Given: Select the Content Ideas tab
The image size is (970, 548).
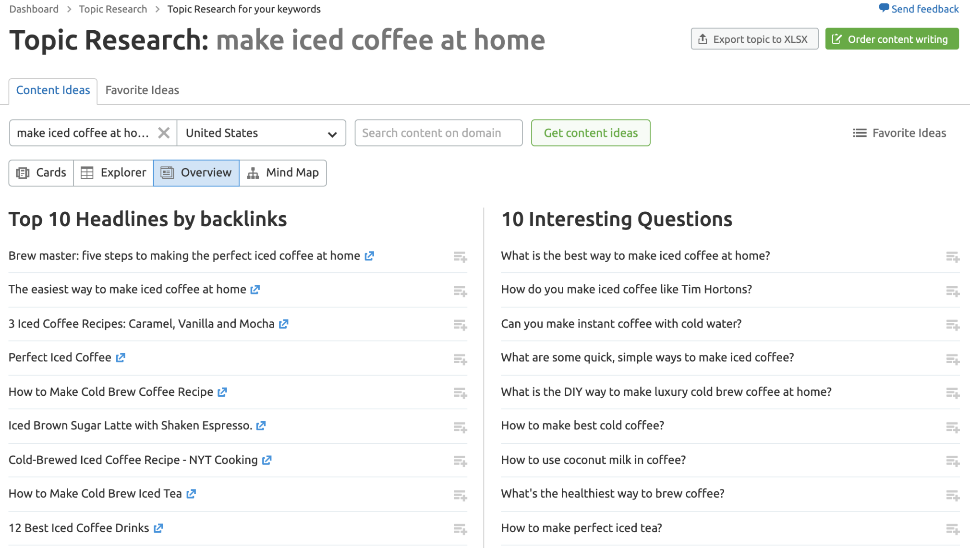Looking at the screenshot, I should click(x=53, y=90).
